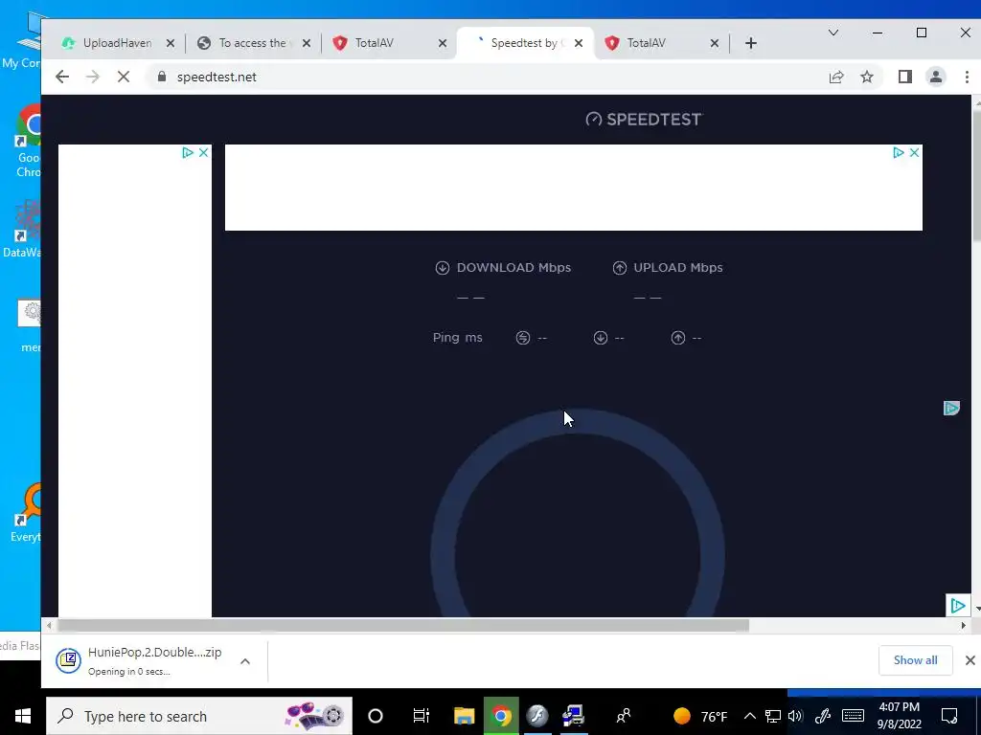The height and width of the screenshot is (735, 981).
Task: Open the tab search dropdown chevron
Action: (833, 33)
